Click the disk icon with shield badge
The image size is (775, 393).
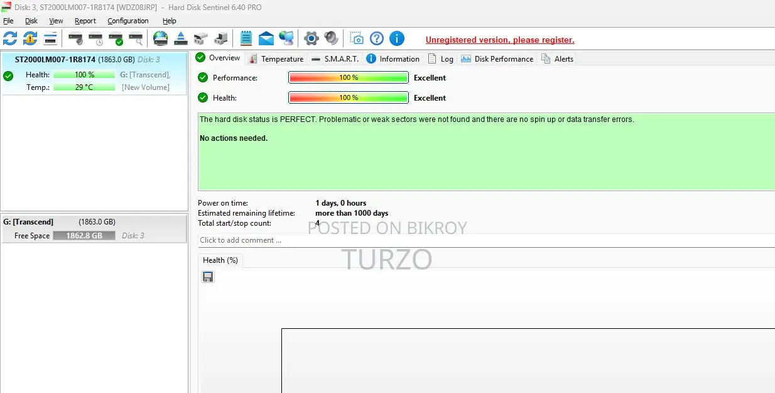[x=75, y=38]
